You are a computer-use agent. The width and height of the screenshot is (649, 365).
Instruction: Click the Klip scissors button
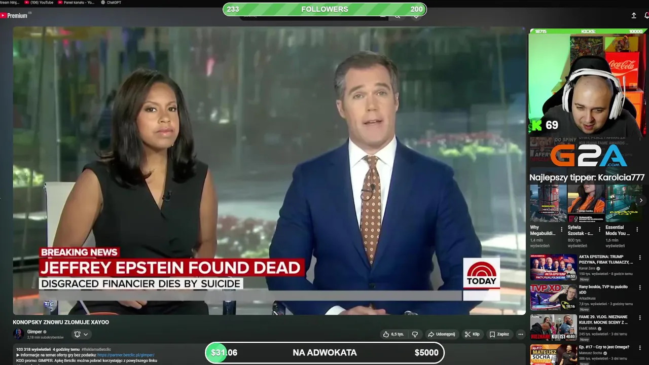click(472, 334)
